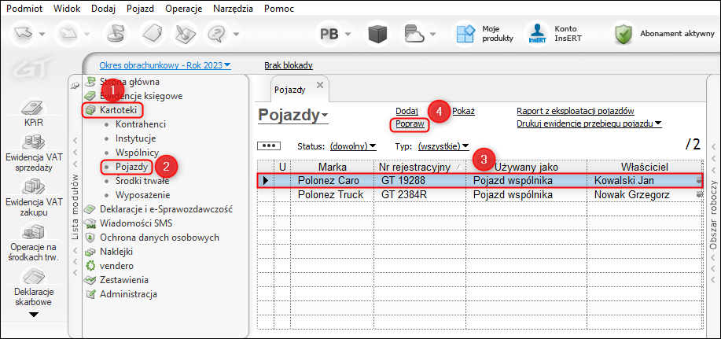Pin the module list panel

pos(75,84)
